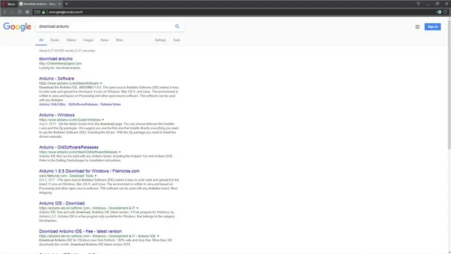Screen dimensions: 451x254
Task: Open Arduino Web Editor sitelink
Action: (52, 104)
